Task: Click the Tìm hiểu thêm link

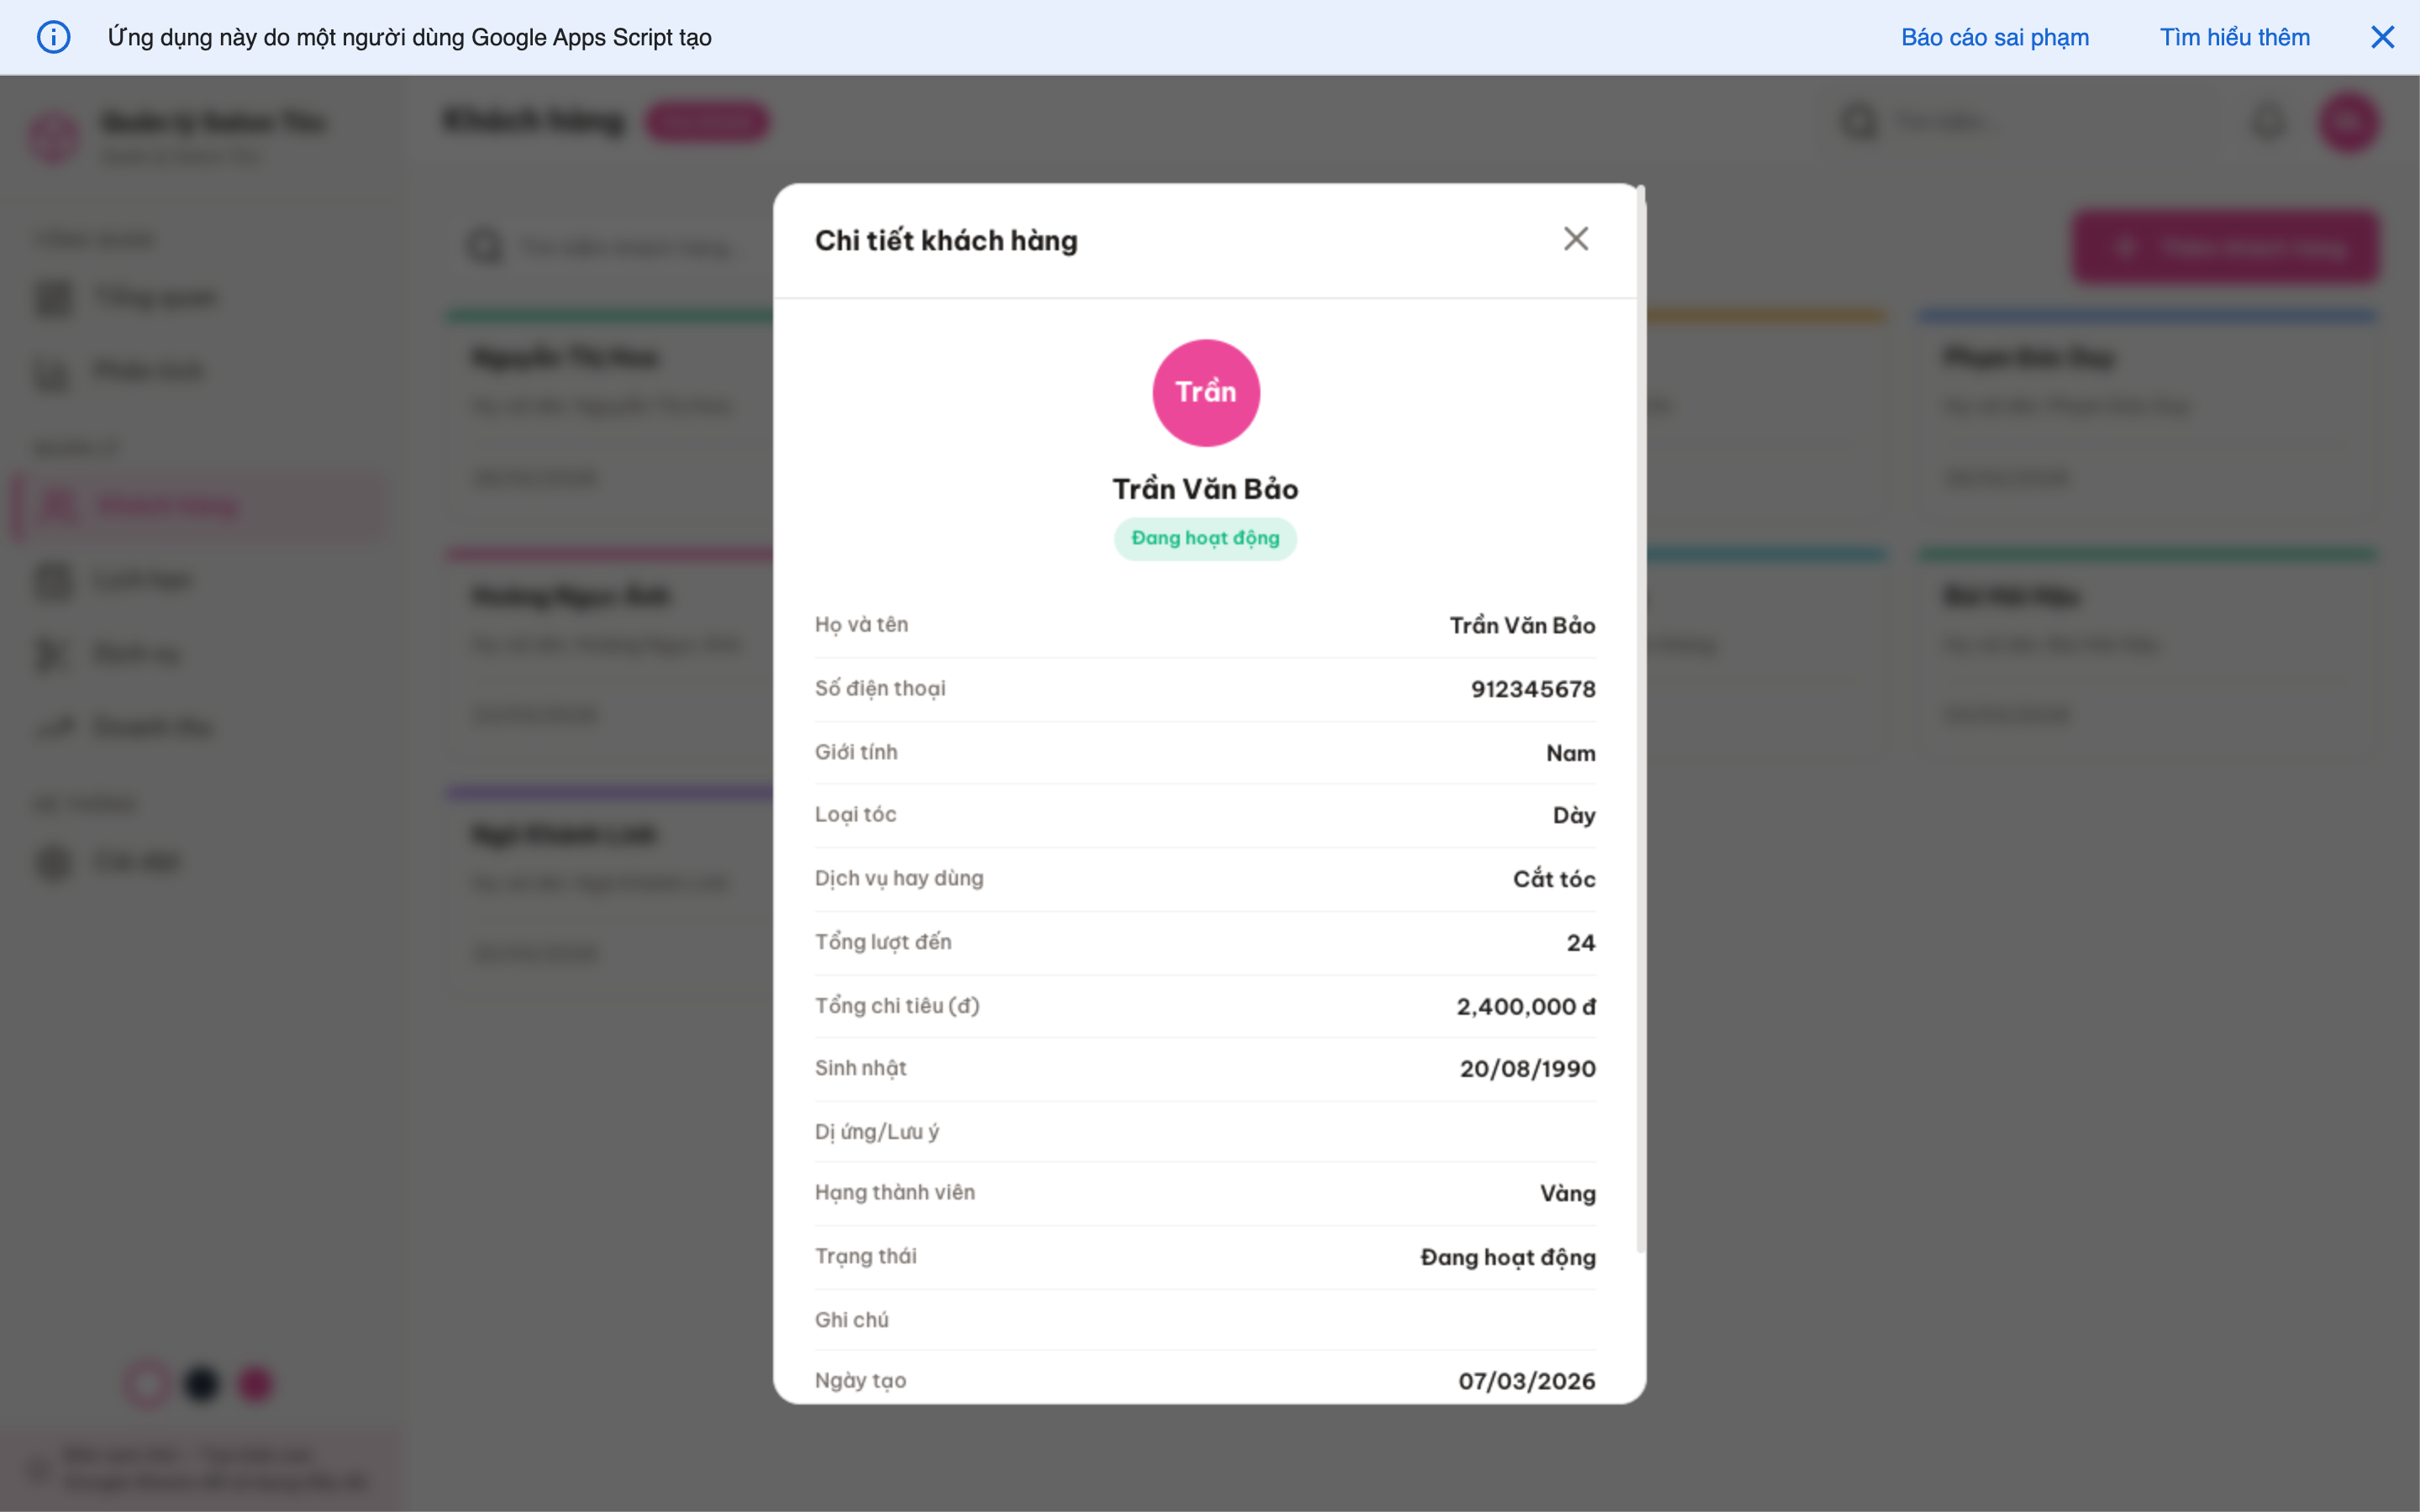Action: click(x=2235, y=37)
